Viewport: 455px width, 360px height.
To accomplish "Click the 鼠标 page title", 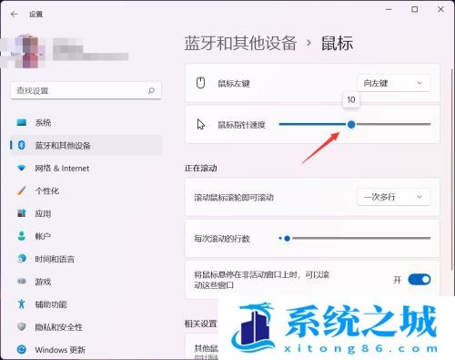I will (x=337, y=43).
